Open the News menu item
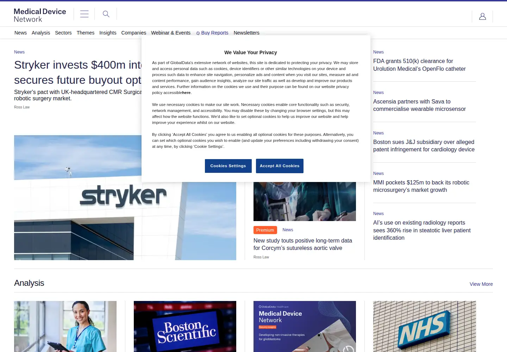The width and height of the screenshot is (507, 352). (20, 33)
